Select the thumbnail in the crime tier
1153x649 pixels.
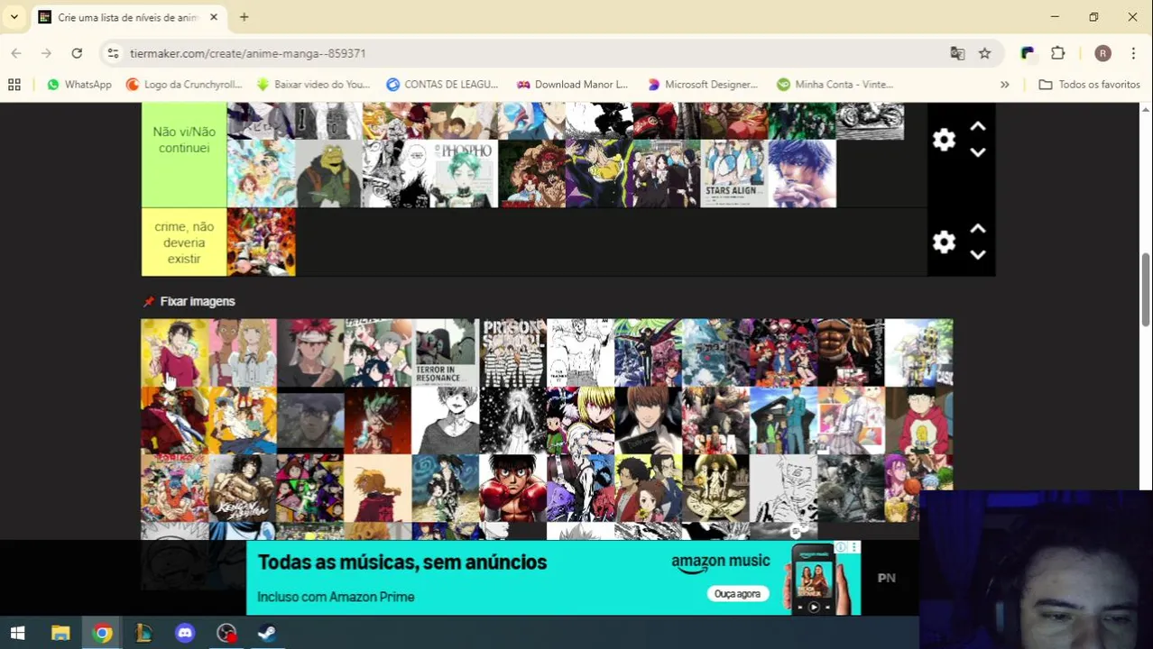pyautogui.click(x=261, y=242)
